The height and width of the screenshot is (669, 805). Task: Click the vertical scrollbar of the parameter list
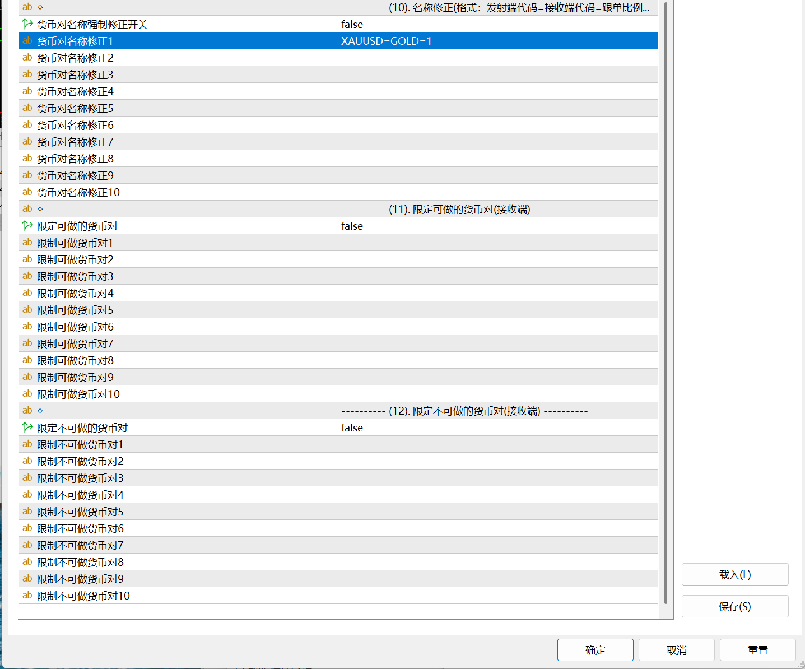pos(666,303)
